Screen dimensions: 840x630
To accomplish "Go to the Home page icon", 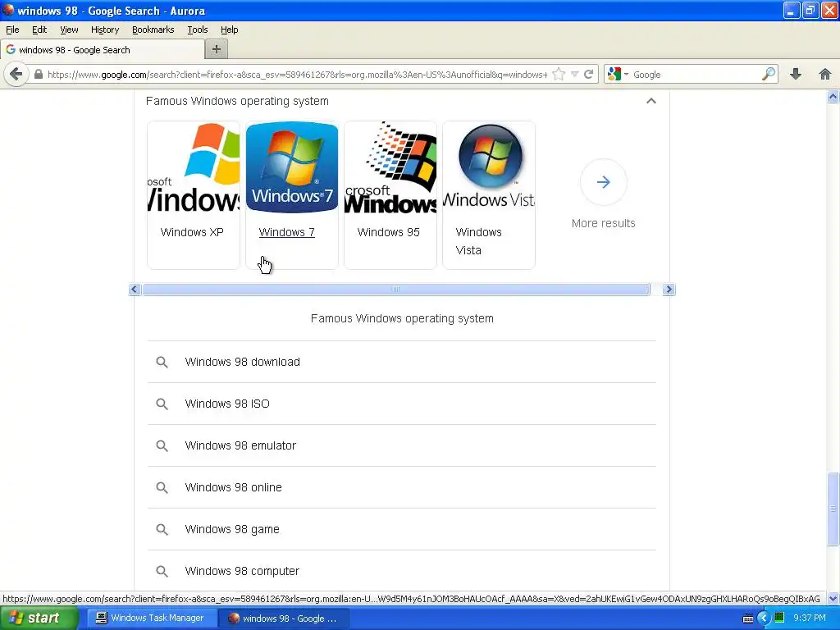I will 825,75.
